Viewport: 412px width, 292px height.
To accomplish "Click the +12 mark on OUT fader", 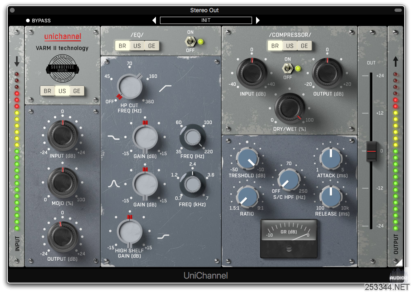I will pos(380,113).
